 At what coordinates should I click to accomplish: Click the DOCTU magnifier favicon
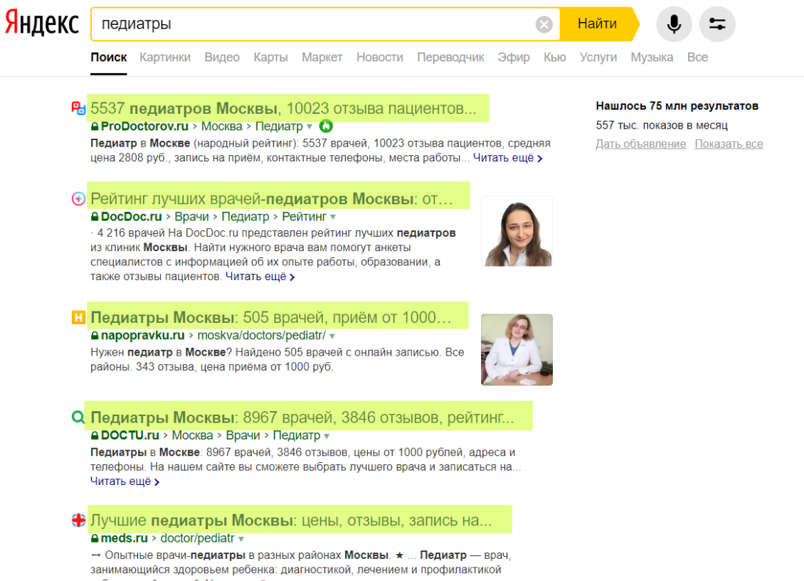coord(78,417)
